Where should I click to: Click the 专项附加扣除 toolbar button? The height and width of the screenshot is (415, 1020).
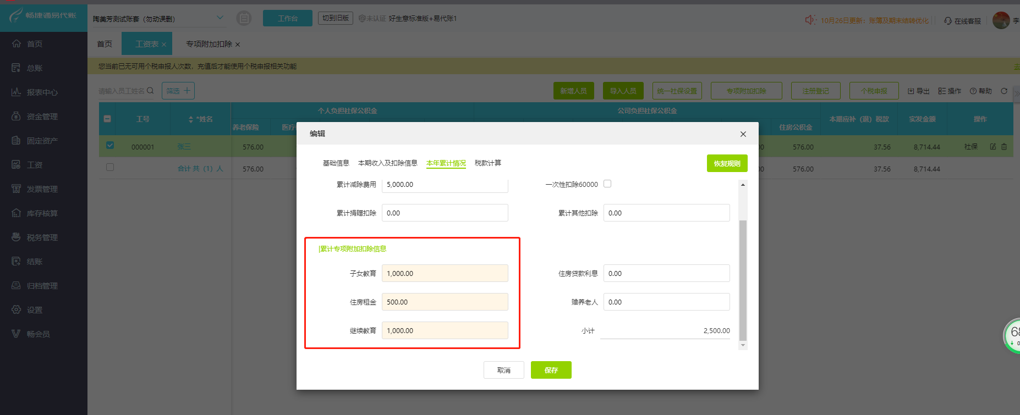[747, 91]
